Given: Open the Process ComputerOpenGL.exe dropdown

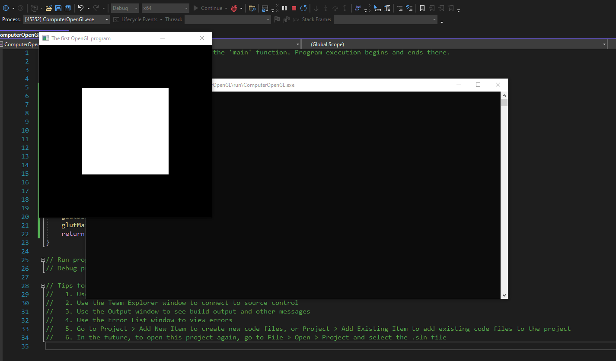Looking at the screenshot, I should point(67,19).
